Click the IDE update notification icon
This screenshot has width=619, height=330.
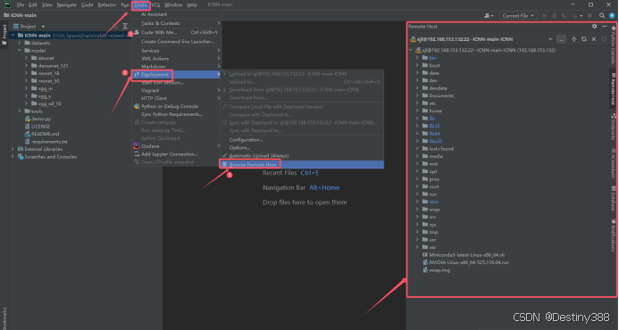click(x=612, y=16)
